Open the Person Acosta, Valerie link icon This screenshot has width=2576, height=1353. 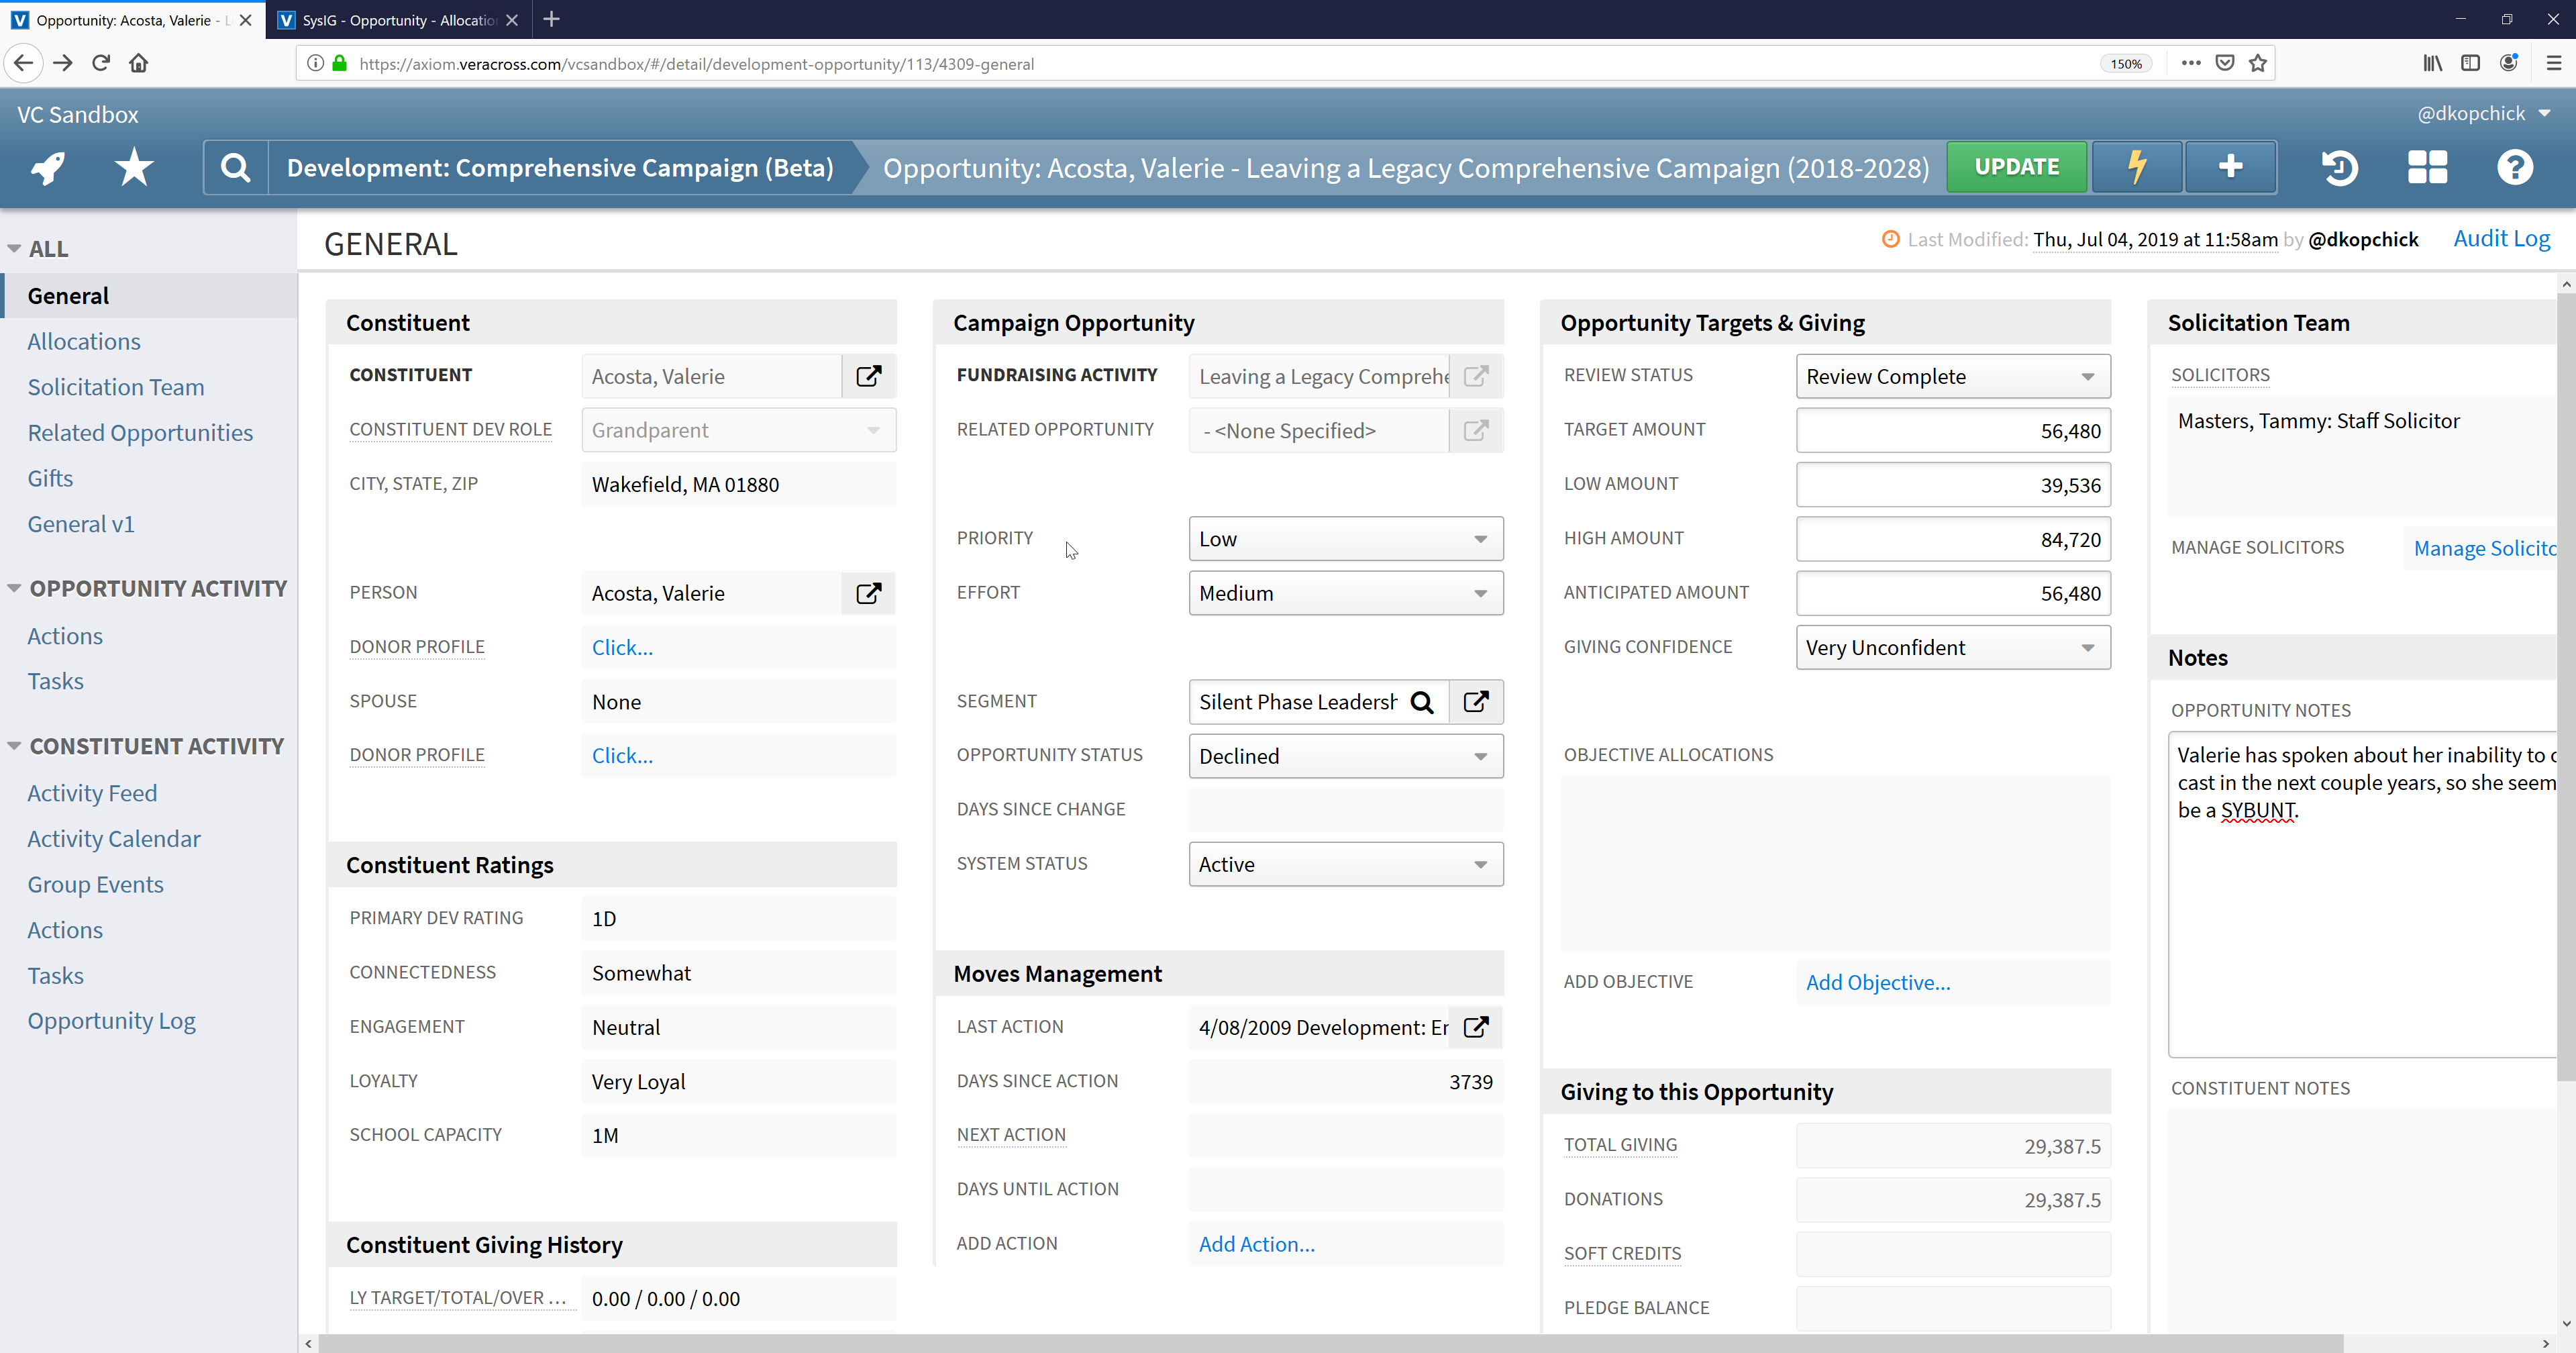868,593
